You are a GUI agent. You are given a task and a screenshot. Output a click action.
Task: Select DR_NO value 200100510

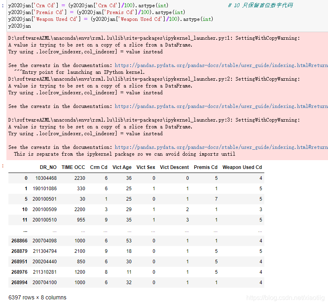[44, 220]
